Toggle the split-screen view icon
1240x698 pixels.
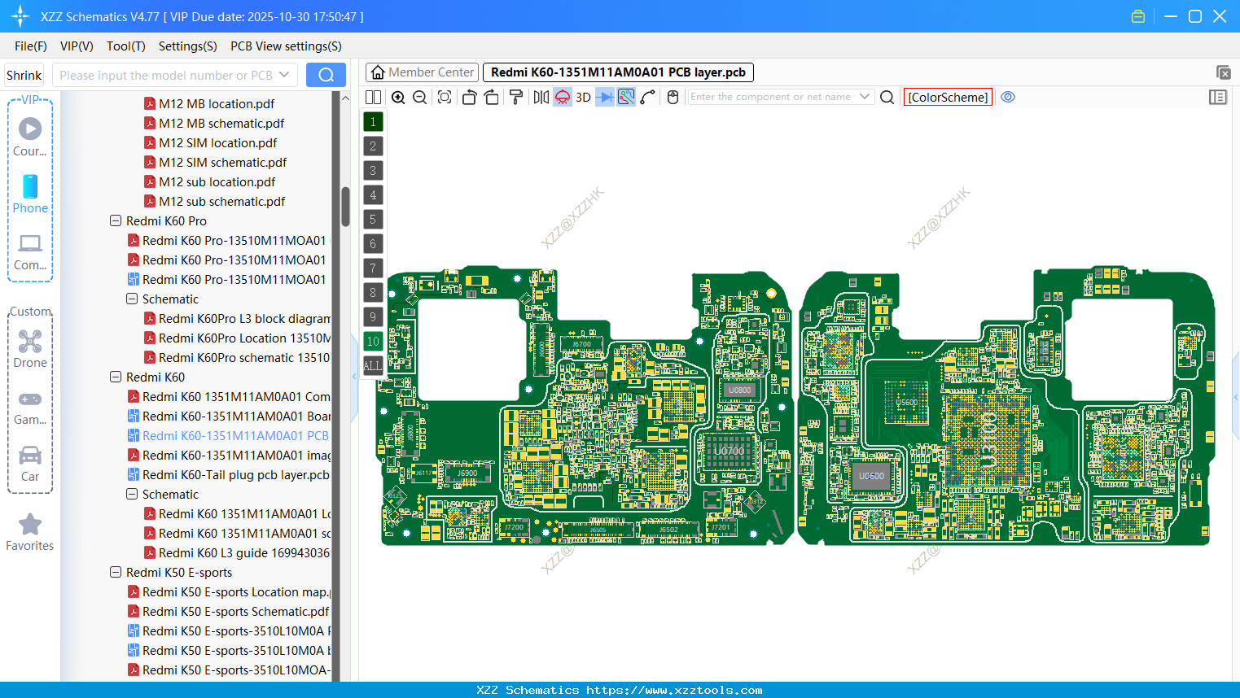coord(373,97)
